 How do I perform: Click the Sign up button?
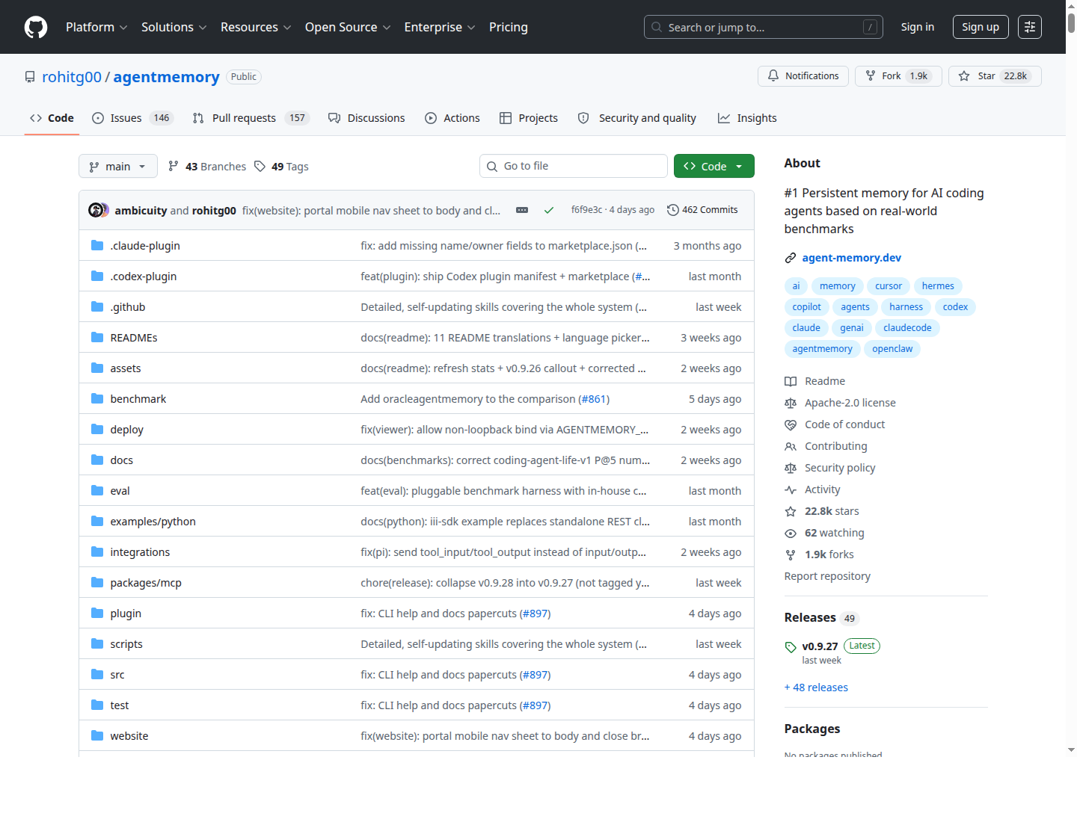[x=981, y=27]
